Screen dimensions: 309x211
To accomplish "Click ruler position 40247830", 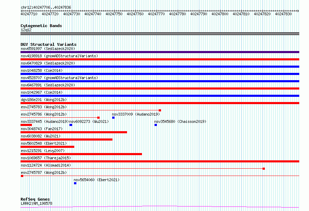I will pyautogui.click(x=283, y=14).
